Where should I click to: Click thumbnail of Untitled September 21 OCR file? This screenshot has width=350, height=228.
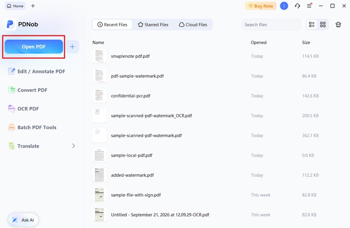(x=99, y=215)
